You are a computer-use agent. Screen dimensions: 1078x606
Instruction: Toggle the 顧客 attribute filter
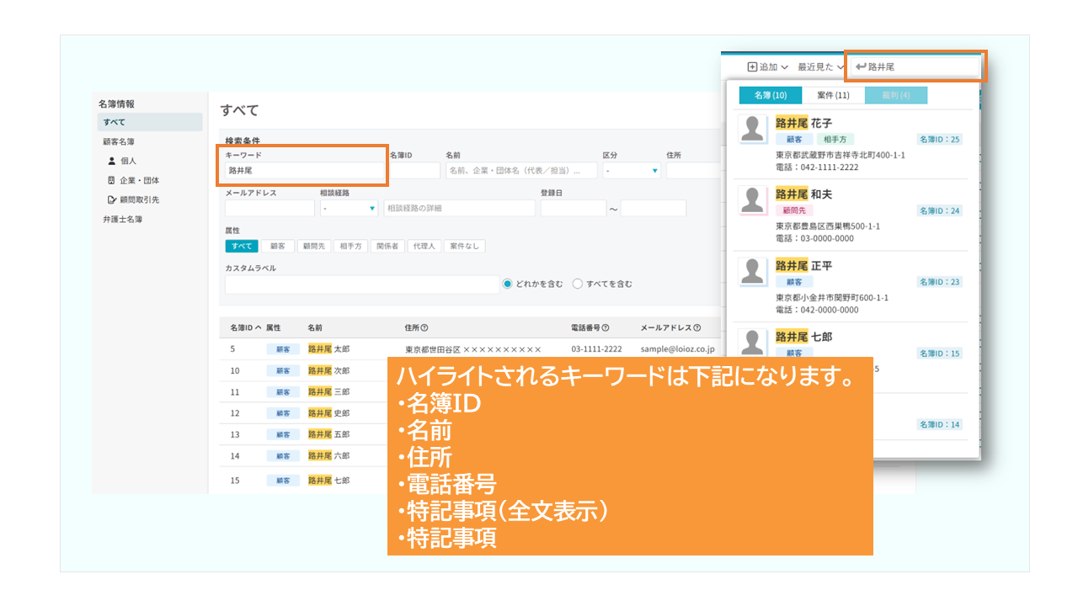(277, 247)
